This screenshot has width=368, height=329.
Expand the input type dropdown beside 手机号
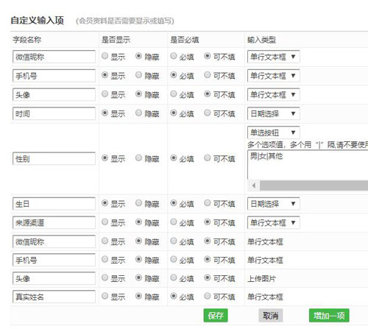(274, 76)
